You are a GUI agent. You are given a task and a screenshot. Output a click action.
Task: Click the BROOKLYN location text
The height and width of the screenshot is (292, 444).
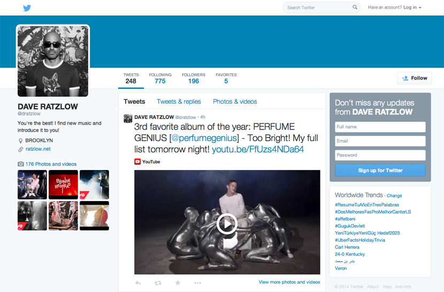(x=39, y=141)
